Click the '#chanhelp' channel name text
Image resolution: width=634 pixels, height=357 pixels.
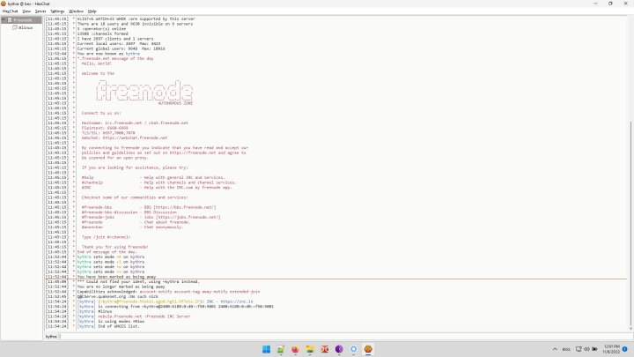[x=92, y=182]
